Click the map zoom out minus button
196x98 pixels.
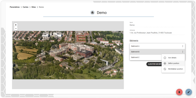tap(16, 28)
